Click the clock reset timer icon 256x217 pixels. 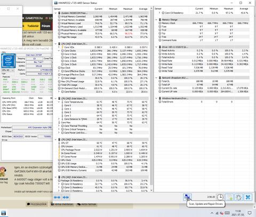click(x=220, y=197)
